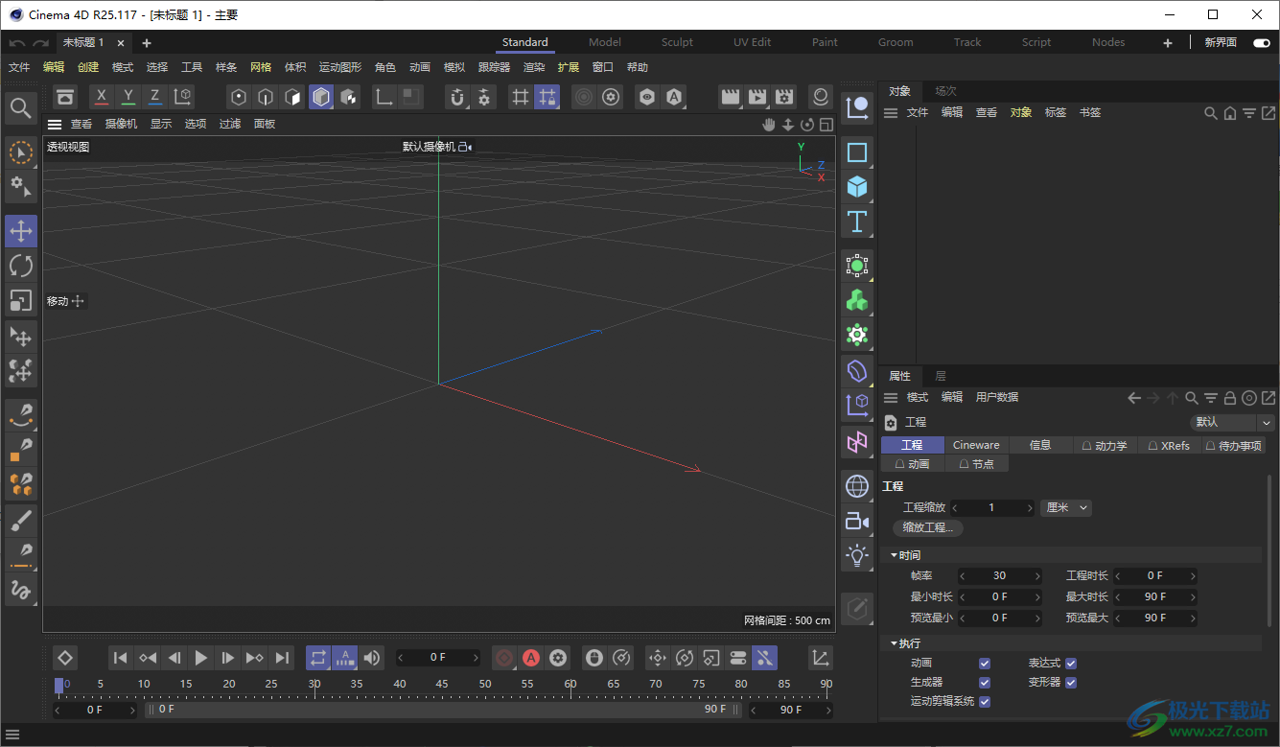The height and width of the screenshot is (747, 1280).
Task: Add a new project tab
Action: pyautogui.click(x=147, y=42)
